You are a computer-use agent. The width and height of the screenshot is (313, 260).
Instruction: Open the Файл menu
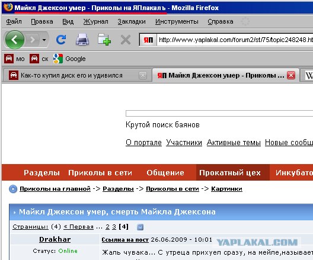14,21
